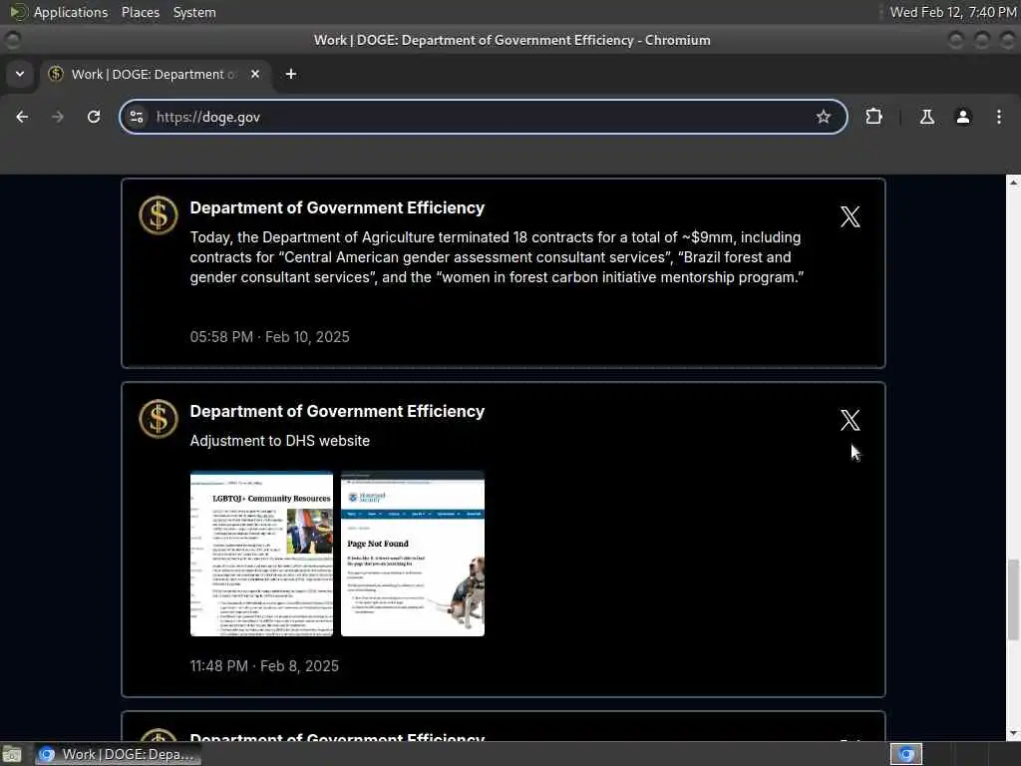
Task: Open the Places menu
Action: (140, 12)
